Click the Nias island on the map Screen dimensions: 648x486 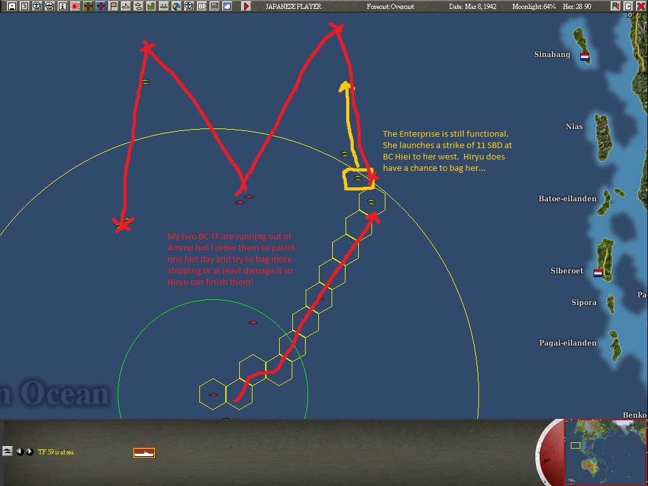603,137
